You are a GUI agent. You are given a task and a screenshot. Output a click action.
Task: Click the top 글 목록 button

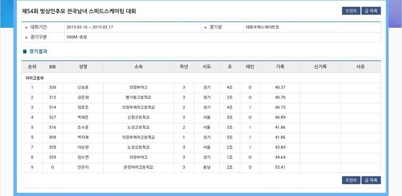pos(371,10)
